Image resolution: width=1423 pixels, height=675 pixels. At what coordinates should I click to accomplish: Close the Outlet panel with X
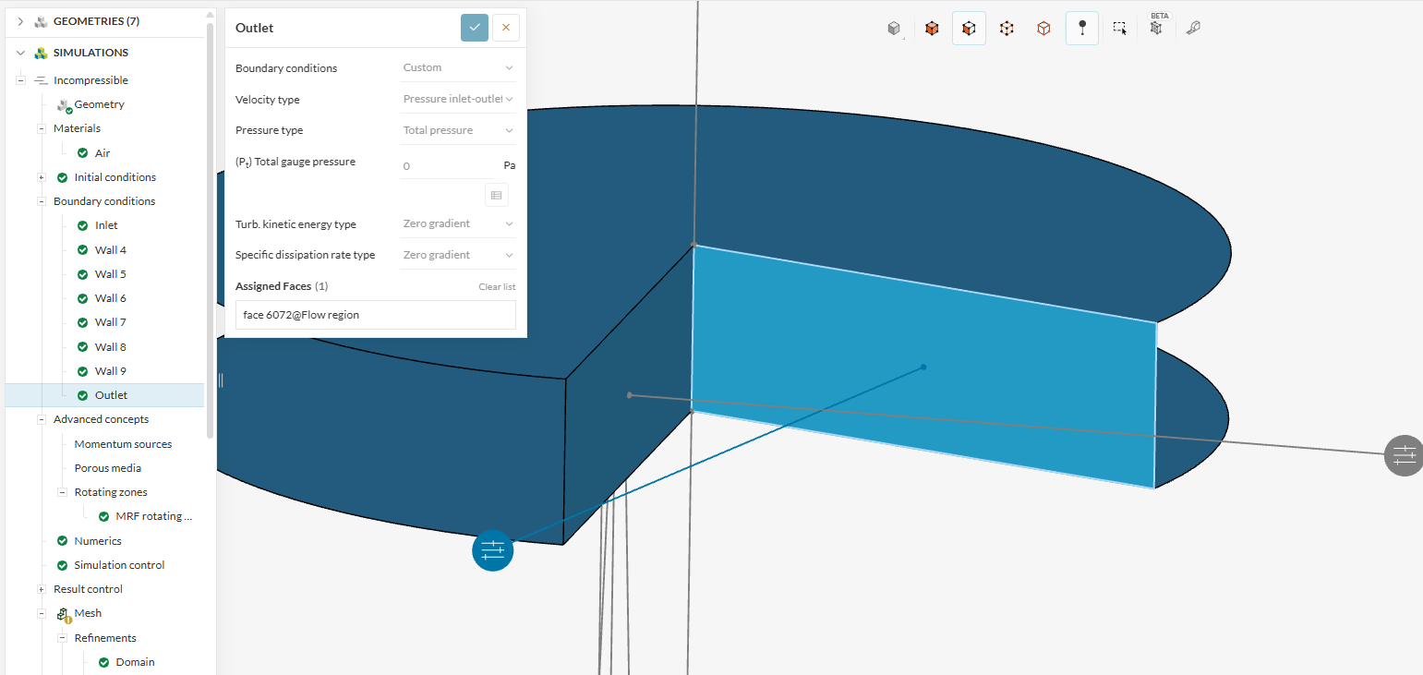point(506,28)
